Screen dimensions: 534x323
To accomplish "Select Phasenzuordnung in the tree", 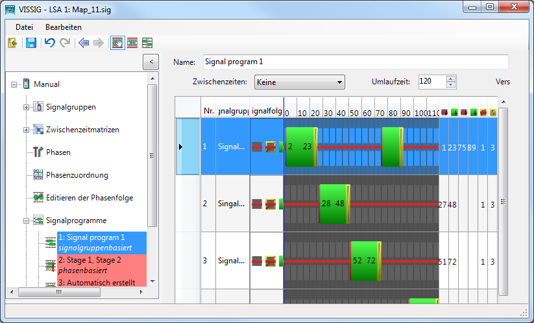I will (77, 175).
